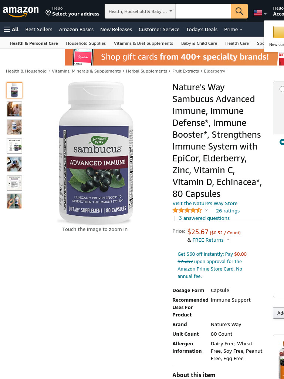Image resolution: width=284 pixels, height=379 pixels.
Task: Expand the FREE Returns chevron
Action: (x=228, y=240)
